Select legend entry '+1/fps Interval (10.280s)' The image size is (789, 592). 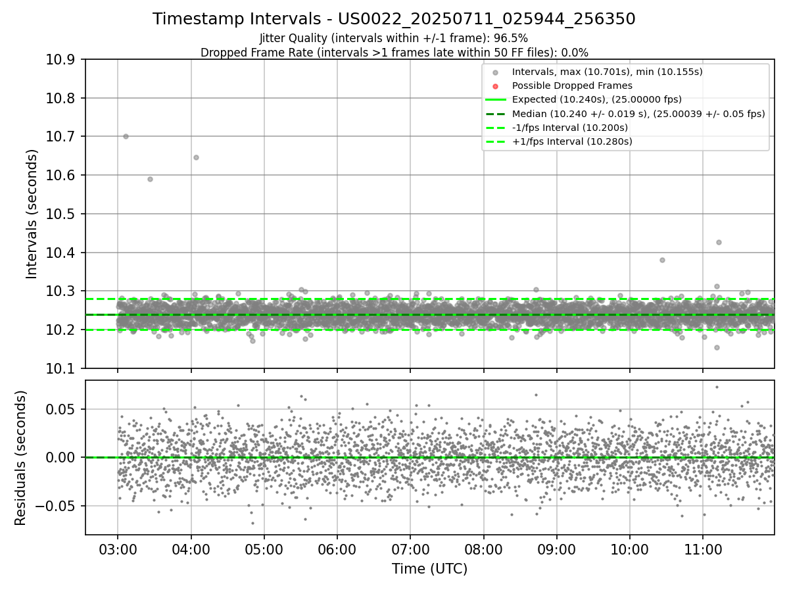[x=572, y=141]
